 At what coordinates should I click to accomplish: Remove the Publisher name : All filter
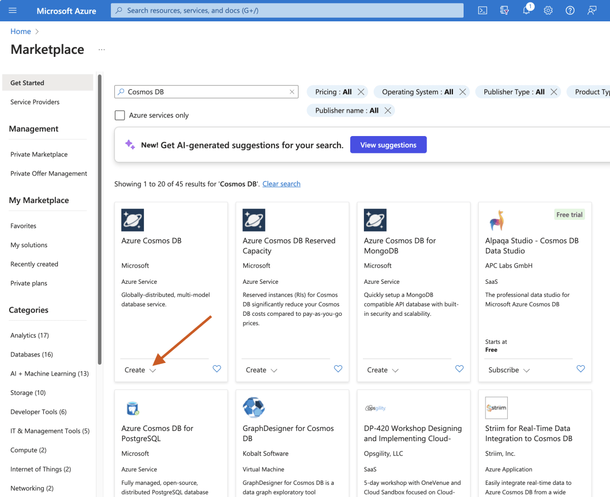388,111
